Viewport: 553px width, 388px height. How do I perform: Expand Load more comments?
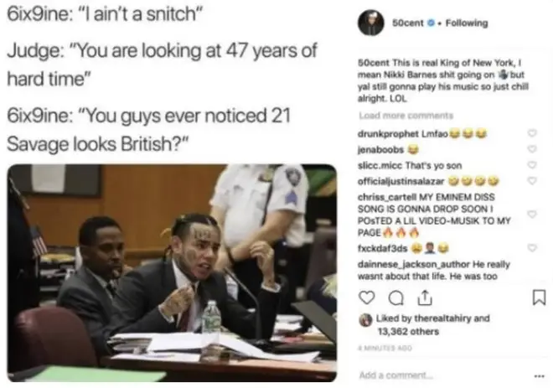406,116
